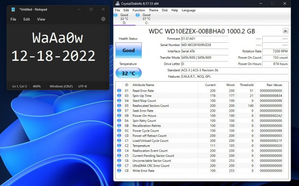Viewport: 299px width, 186px height.
Task: Click the disk title WDC WD10EZEX-00BBHA0
Action: pos(202,31)
